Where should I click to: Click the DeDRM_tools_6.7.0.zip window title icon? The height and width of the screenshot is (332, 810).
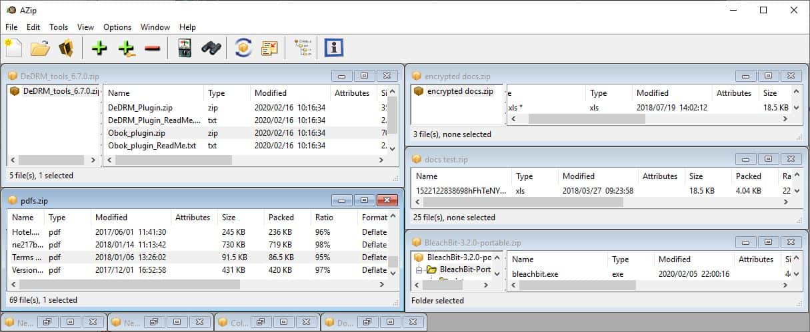tap(13, 76)
